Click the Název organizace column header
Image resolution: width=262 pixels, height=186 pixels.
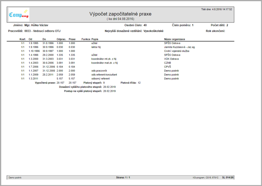(x=175, y=39)
